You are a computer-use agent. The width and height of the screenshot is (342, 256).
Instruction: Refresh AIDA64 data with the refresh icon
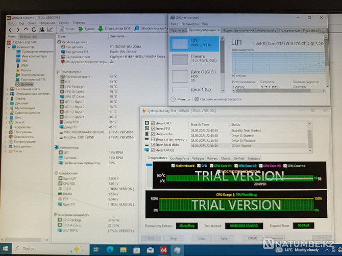coord(34,30)
